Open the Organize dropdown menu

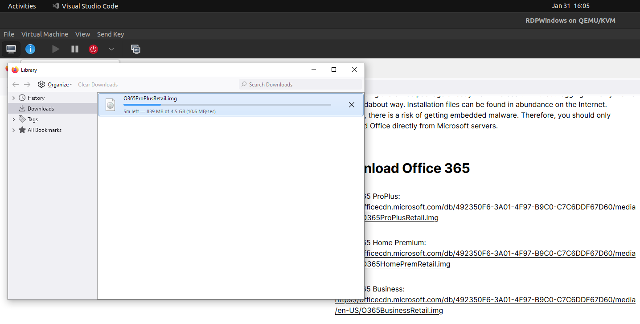pos(55,85)
